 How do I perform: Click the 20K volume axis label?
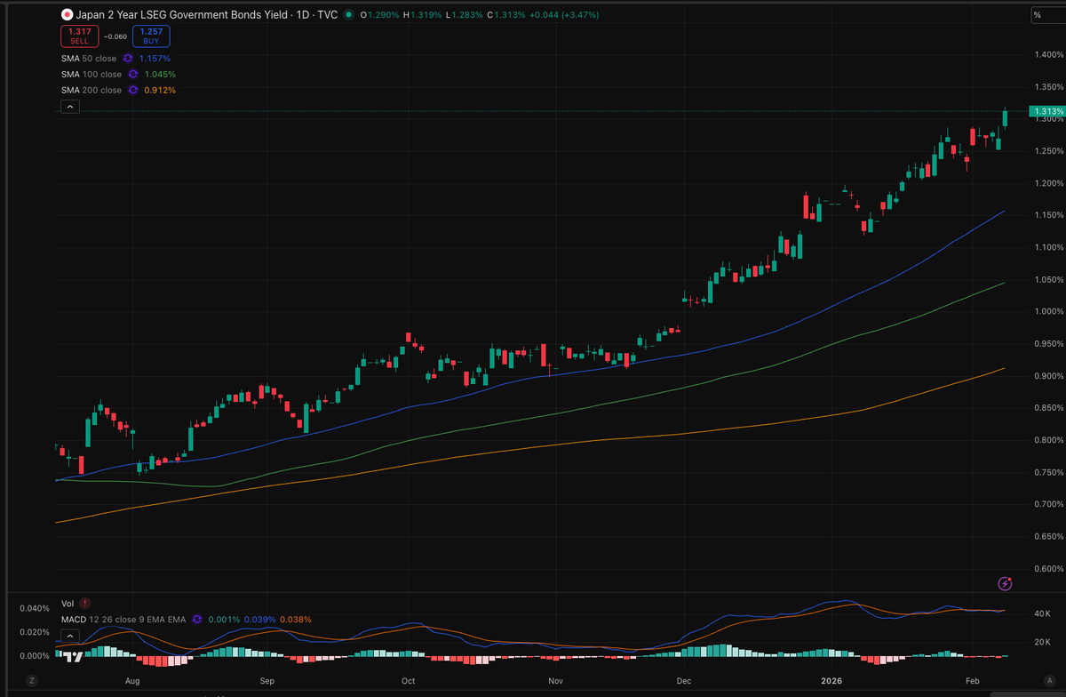coord(1044,642)
